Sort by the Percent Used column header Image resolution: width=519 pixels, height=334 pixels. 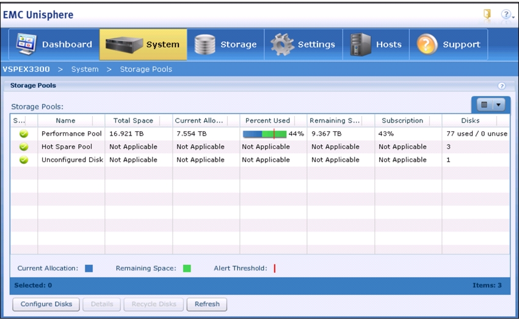point(267,120)
